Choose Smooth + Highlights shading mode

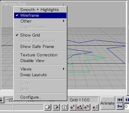coord(40,10)
